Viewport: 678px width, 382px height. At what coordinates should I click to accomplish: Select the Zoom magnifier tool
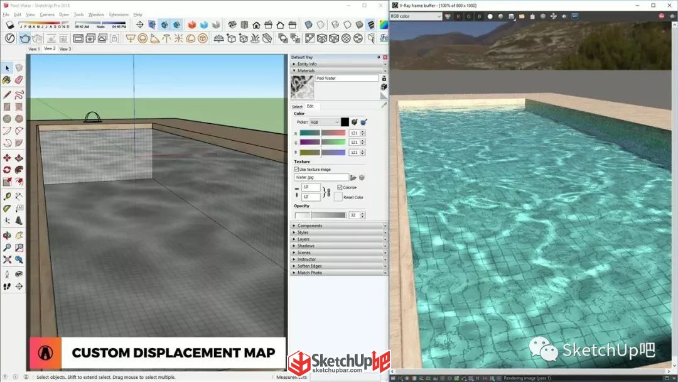(8, 248)
